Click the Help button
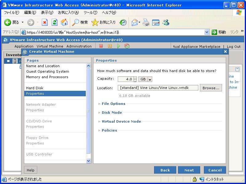The height and width of the screenshot is (184, 246). [x=30, y=170]
